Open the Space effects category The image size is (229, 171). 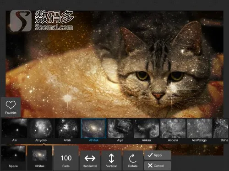13,158
